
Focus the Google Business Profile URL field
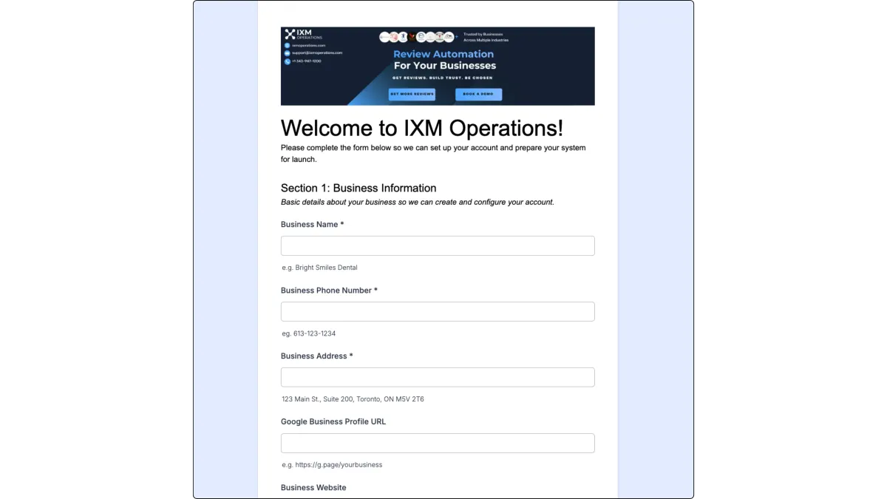click(438, 443)
